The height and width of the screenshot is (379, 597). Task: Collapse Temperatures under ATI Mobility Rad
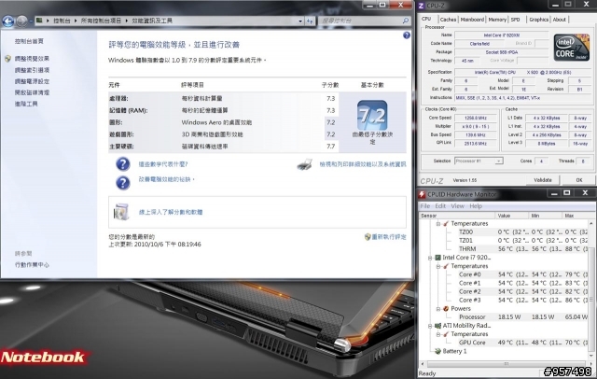(438, 334)
